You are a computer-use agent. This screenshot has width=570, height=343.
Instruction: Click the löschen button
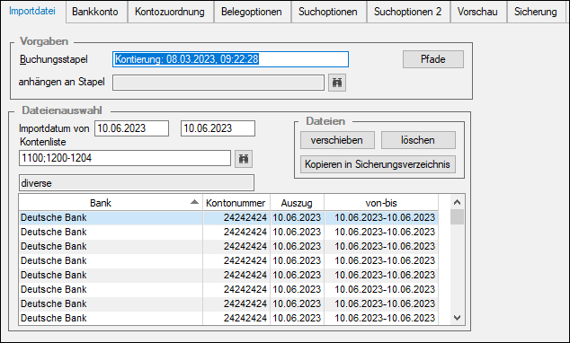point(418,140)
